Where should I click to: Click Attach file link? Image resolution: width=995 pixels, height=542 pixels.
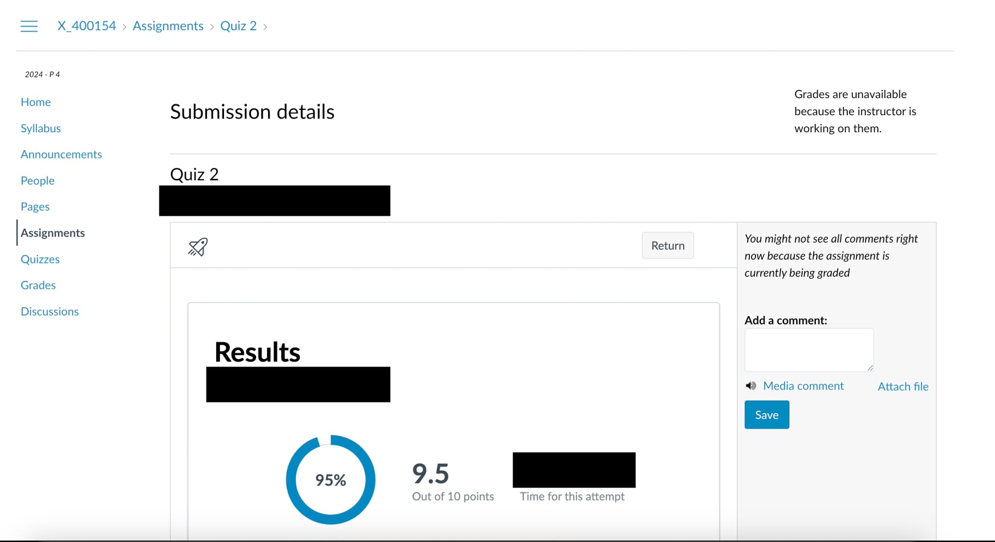coord(903,386)
